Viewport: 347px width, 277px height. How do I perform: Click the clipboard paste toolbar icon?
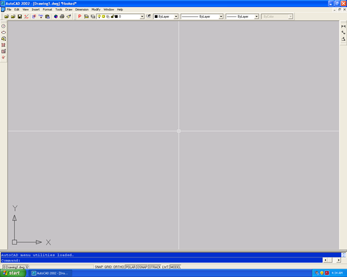[47, 17]
